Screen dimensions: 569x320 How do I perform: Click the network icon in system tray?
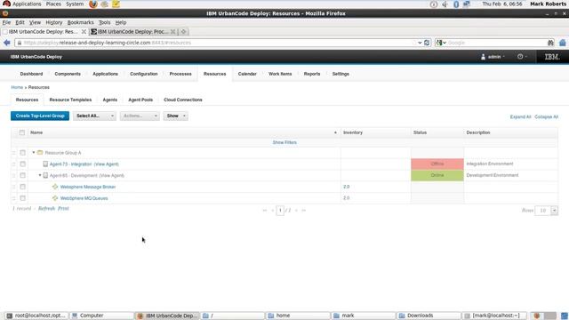467,4
